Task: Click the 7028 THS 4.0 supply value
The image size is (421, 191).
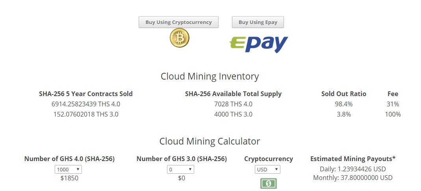Action: [x=233, y=104]
